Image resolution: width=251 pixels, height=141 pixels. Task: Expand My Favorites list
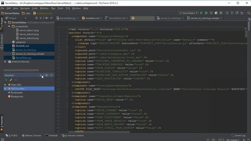(5, 89)
